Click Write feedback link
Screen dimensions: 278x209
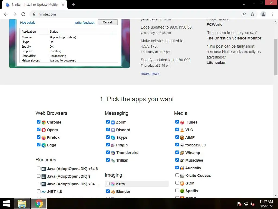84,23
